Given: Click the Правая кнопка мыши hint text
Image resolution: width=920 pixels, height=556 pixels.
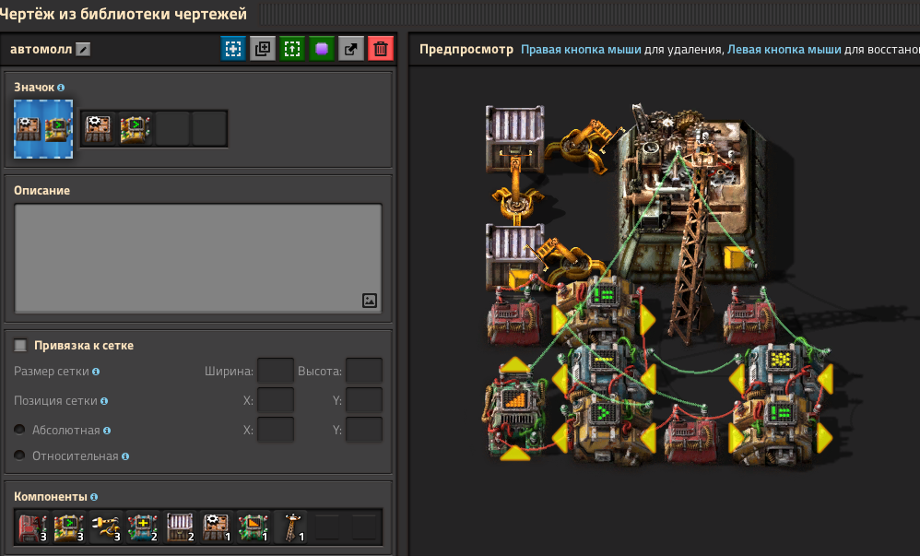Looking at the screenshot, I should [581, 49].
